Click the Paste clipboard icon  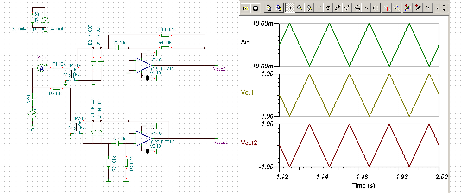(279, 9)
